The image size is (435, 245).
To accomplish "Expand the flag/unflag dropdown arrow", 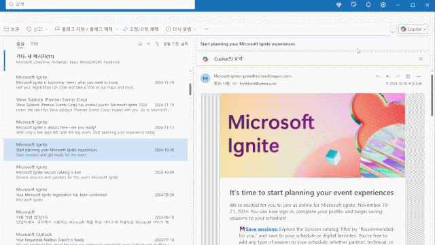I will (116, 29).
